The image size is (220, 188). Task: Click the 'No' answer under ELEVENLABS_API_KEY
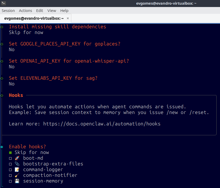12,84
